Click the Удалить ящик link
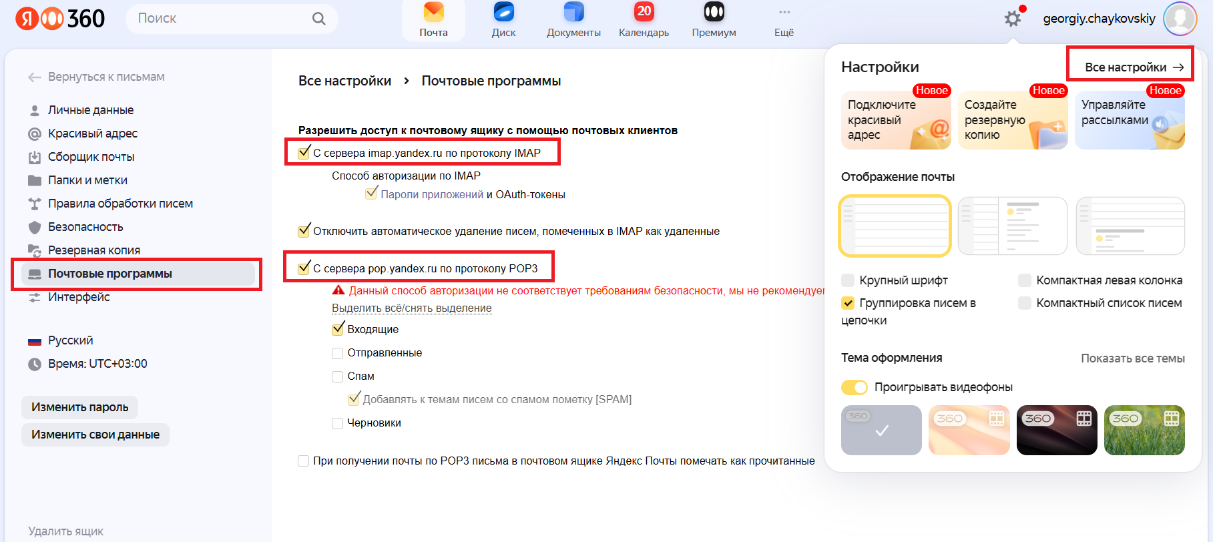Viewport: 1213px width, 542px height. (65, 531)
